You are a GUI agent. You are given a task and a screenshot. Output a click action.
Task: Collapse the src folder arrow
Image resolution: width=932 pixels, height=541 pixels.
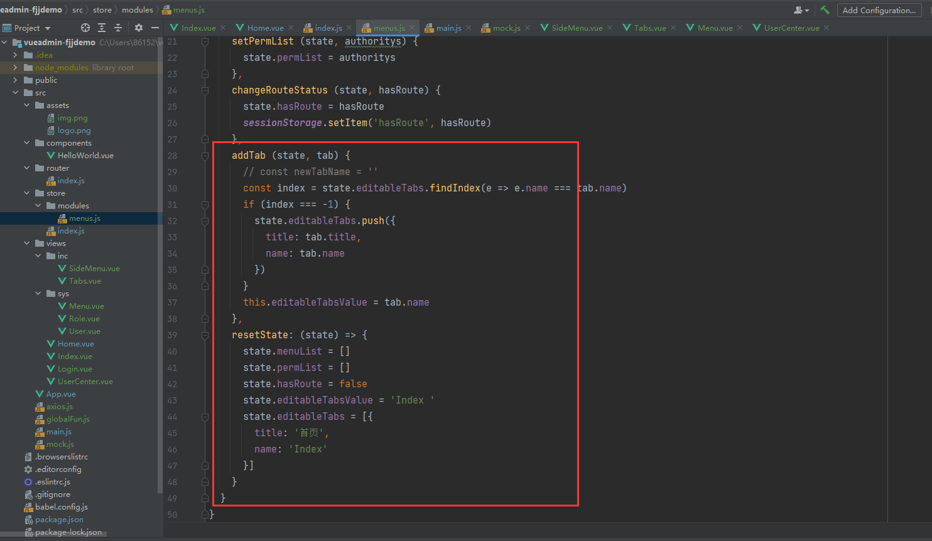coord(16,93)
